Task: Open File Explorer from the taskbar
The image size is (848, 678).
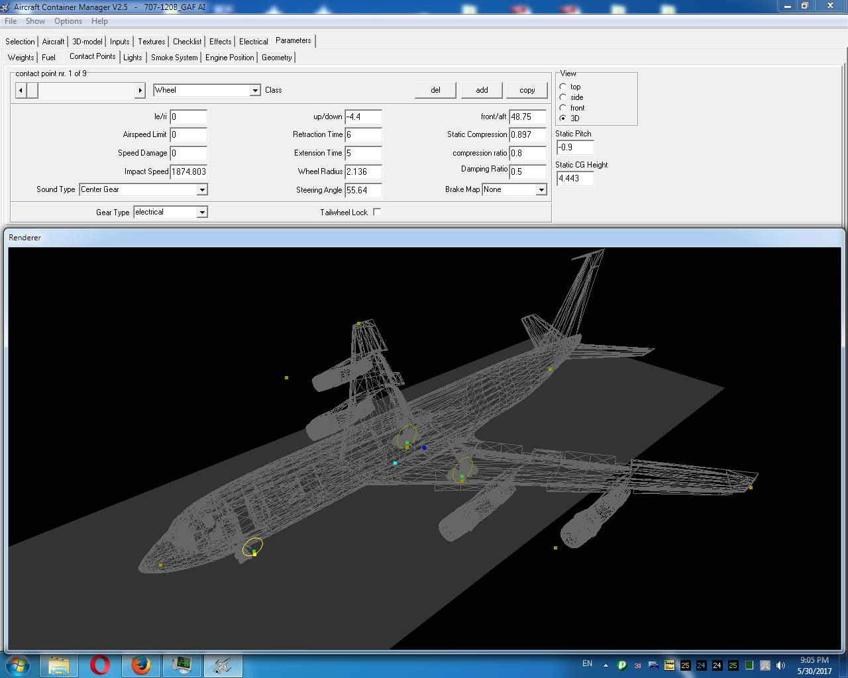Action: pyautogui.click(x=59, y=665)
